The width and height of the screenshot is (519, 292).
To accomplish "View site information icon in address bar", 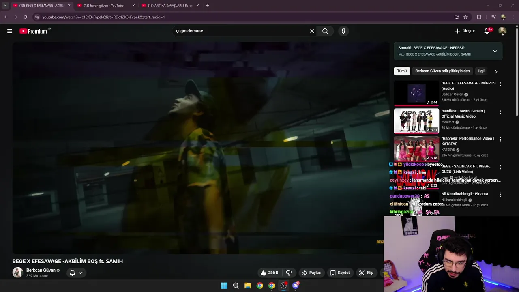I will point(37,17).
